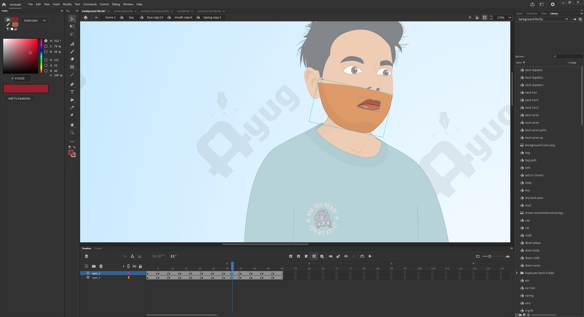
Task: Pick the Paint Bucket tool
Action: pos(72,100)
